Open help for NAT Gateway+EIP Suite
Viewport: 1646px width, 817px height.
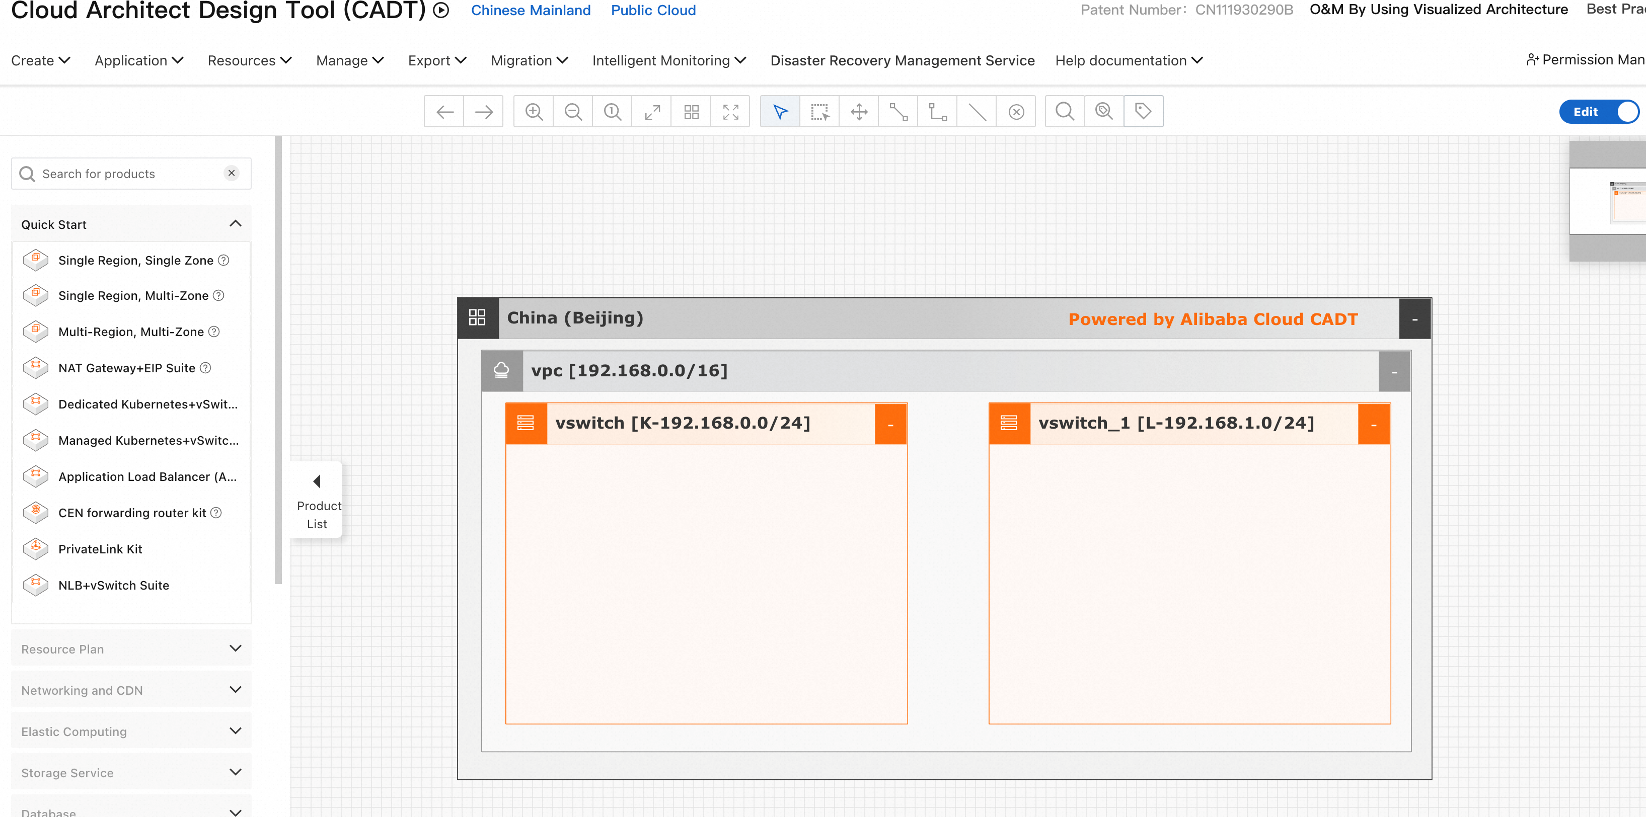pyautogui.click(x=205, y=368)
